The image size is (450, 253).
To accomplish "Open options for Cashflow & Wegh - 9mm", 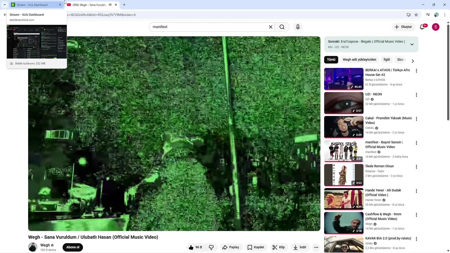I will [x=416, y=215].
